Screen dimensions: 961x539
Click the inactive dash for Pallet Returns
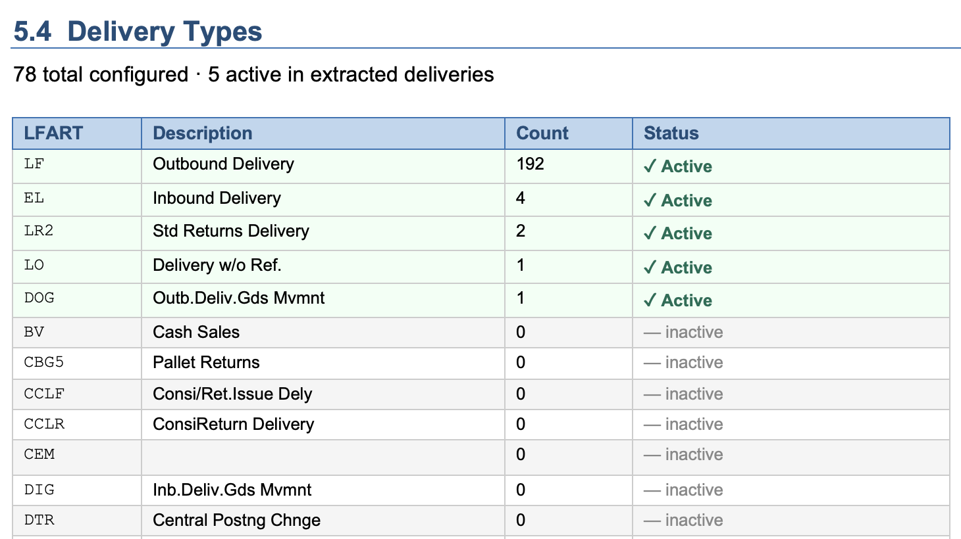tap(652, 363)
